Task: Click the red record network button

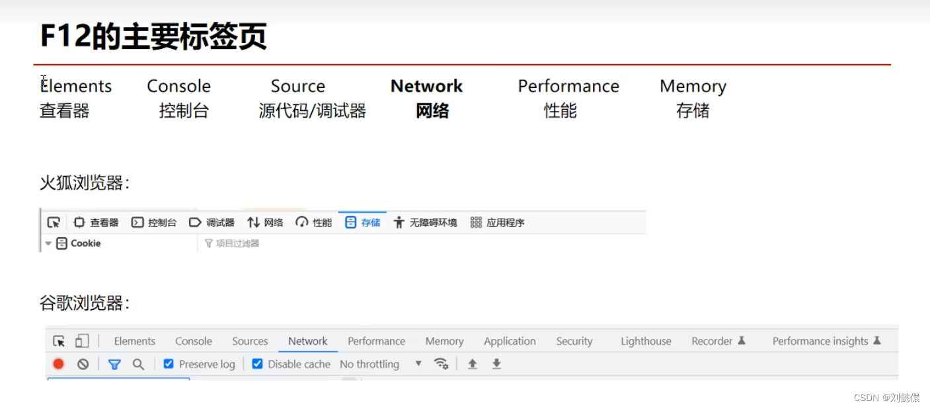Action: tap(59, 364)
